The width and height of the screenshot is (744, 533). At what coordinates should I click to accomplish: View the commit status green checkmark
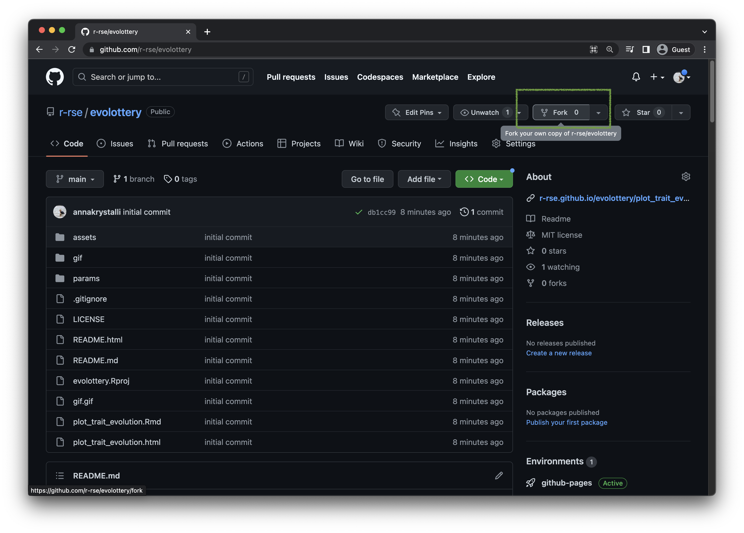358,212
